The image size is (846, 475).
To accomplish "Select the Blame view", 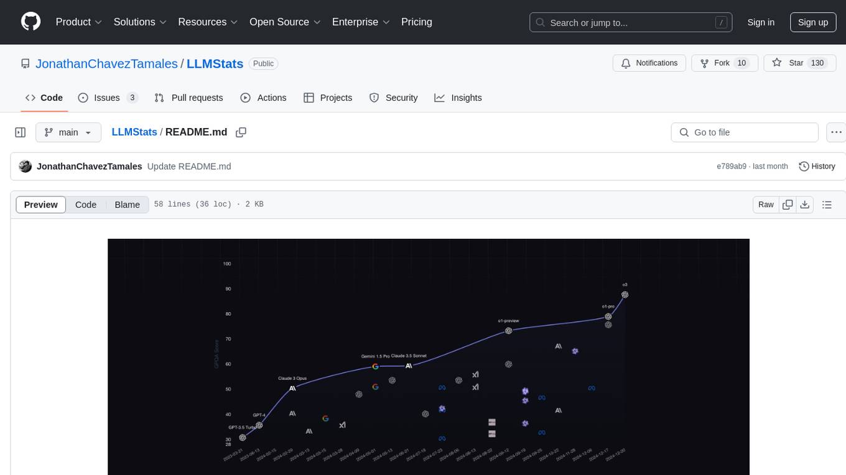I will point(128,205).
